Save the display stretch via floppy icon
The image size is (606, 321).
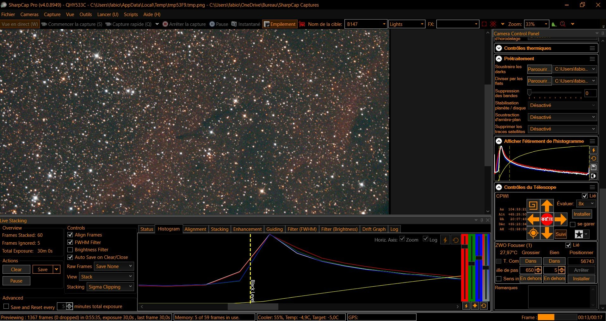click(x=594, y=167)
